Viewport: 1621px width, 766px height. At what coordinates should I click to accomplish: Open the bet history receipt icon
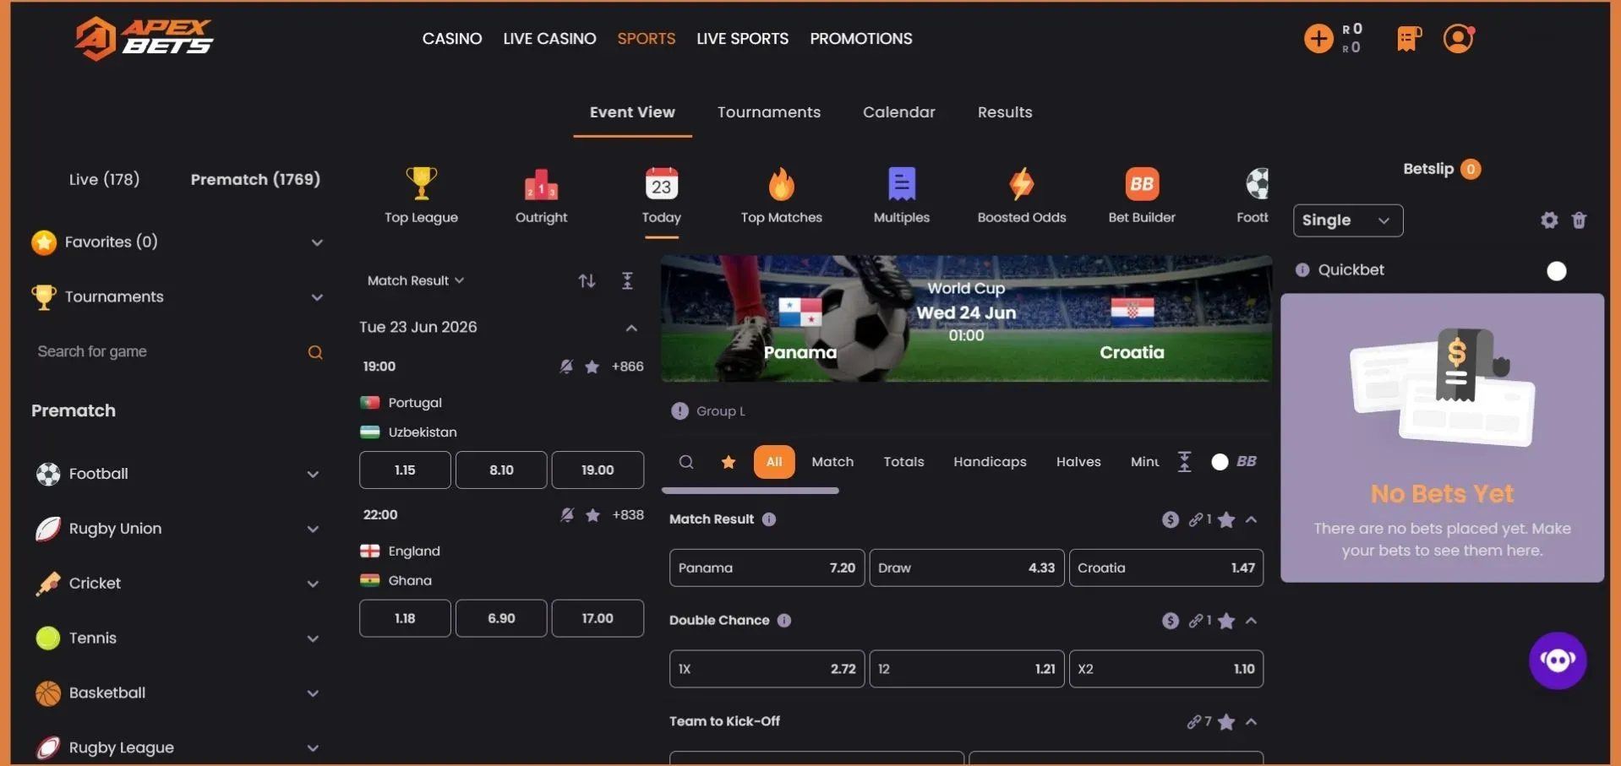click(x=1409, y=38)
